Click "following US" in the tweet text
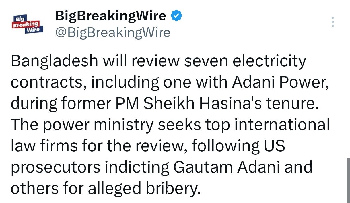Viewport: 350px width, 203px height. [x=238, y=146]
